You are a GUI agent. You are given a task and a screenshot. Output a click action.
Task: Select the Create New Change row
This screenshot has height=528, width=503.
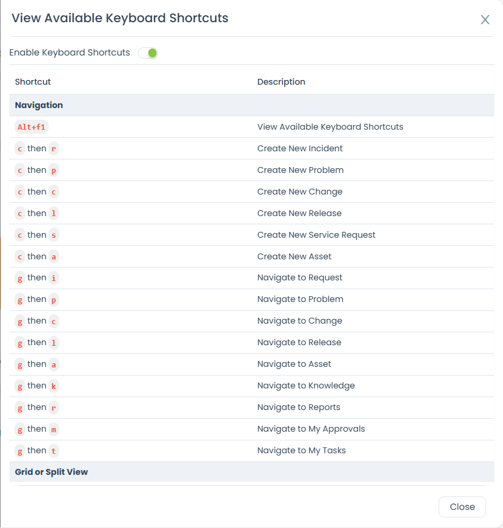[251, 192]
